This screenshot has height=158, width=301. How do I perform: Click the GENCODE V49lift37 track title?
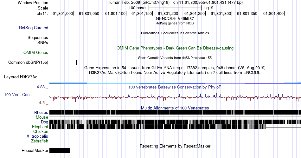175,19
